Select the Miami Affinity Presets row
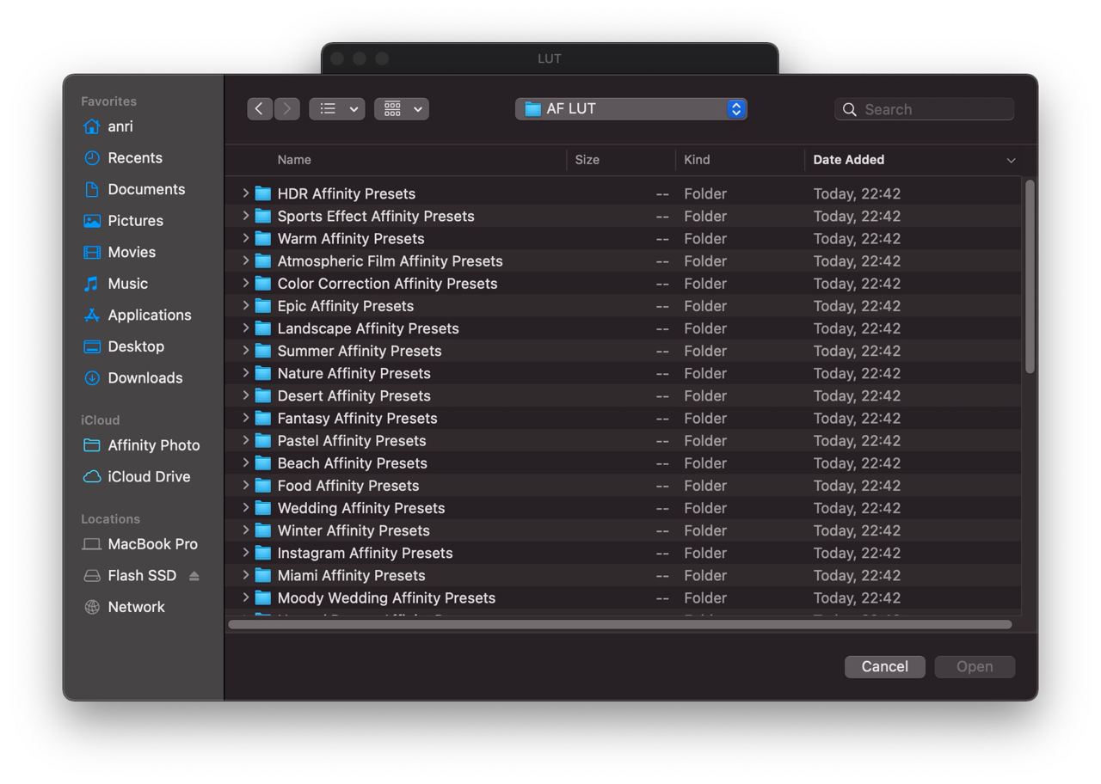The width and height of the screenshot is (1101, 784). coord(625,575)
